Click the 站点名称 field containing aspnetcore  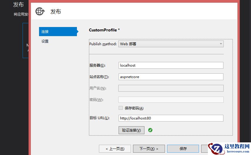tap(171, 77)
